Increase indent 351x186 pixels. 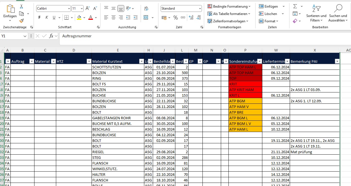136,18
